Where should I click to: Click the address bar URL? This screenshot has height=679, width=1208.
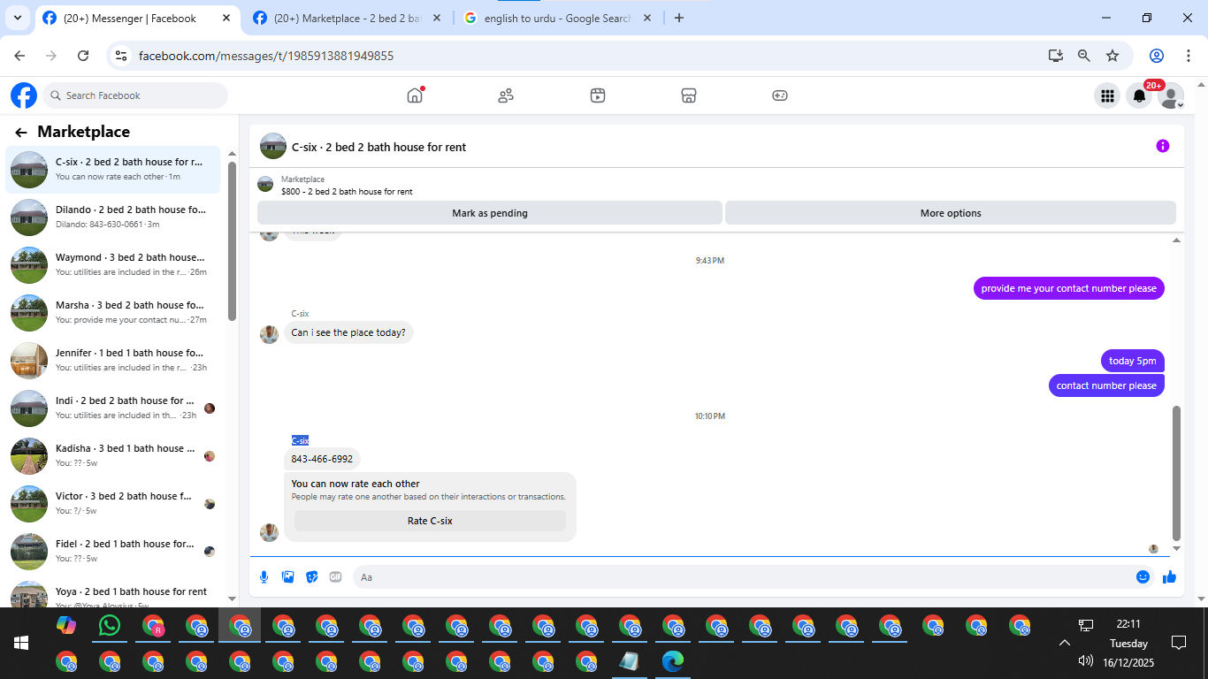(266, 56)
